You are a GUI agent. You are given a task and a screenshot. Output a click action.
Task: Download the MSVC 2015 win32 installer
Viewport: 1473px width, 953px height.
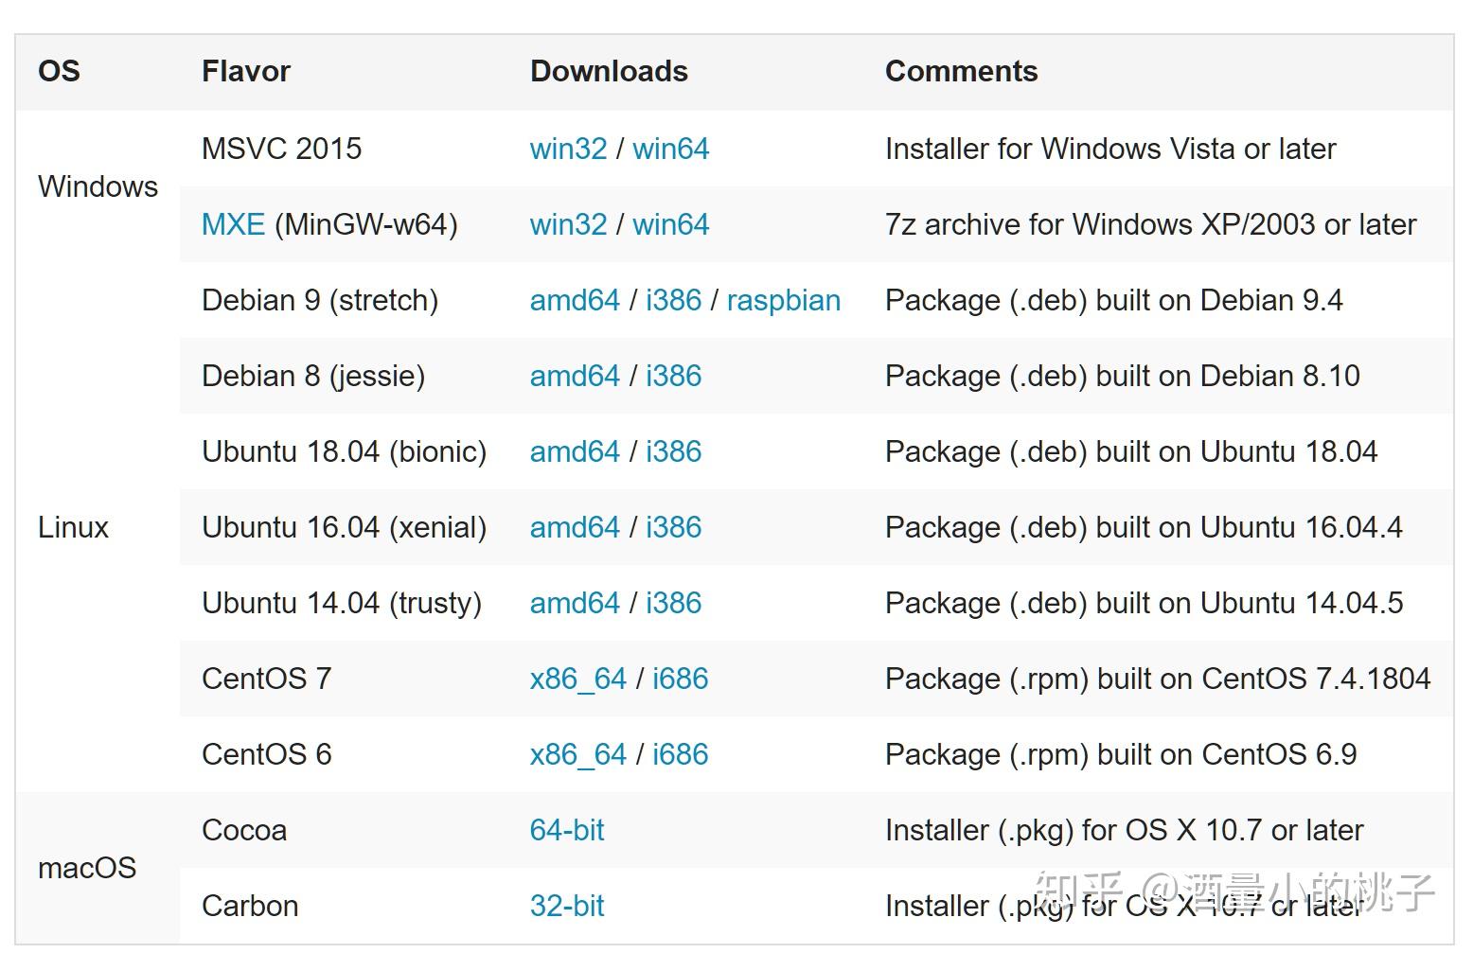[x=568, y=149]
